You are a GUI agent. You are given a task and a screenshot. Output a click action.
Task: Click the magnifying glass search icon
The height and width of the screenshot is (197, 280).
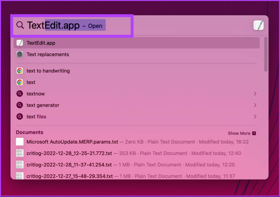(20, 25)
